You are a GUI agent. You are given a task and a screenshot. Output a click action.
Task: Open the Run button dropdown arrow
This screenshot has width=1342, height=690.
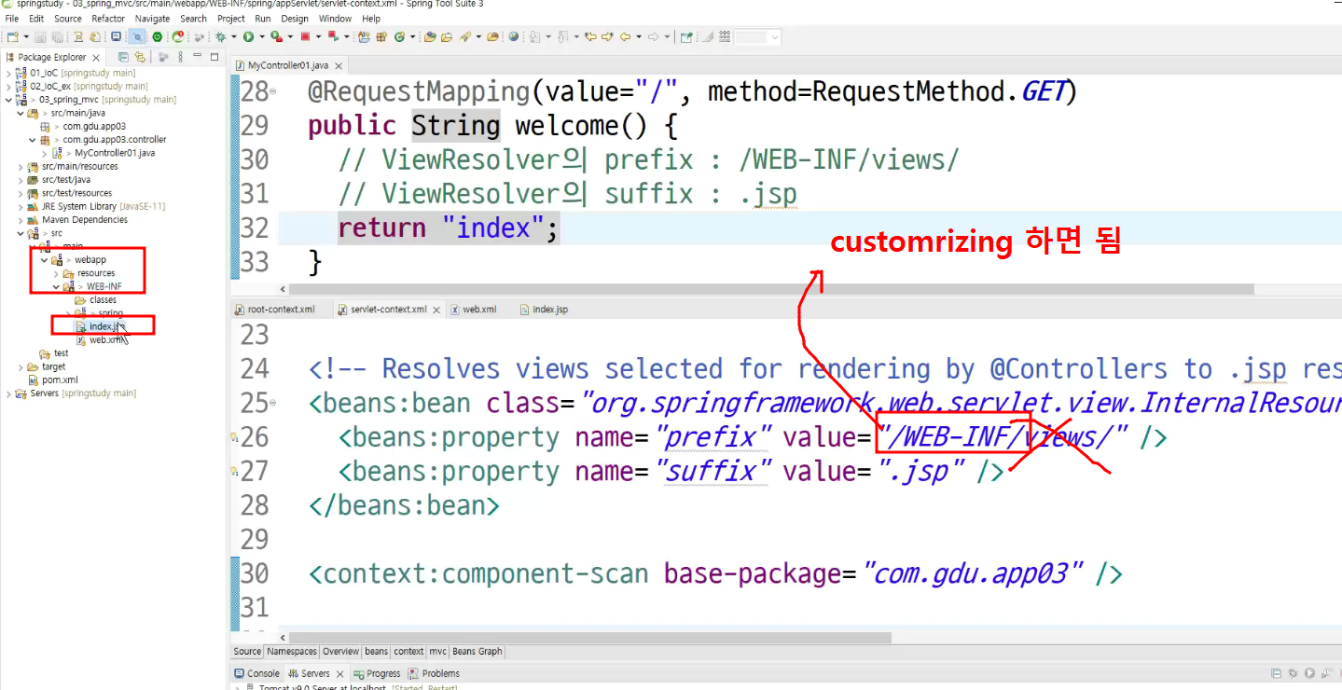click(x=262, y=37)
